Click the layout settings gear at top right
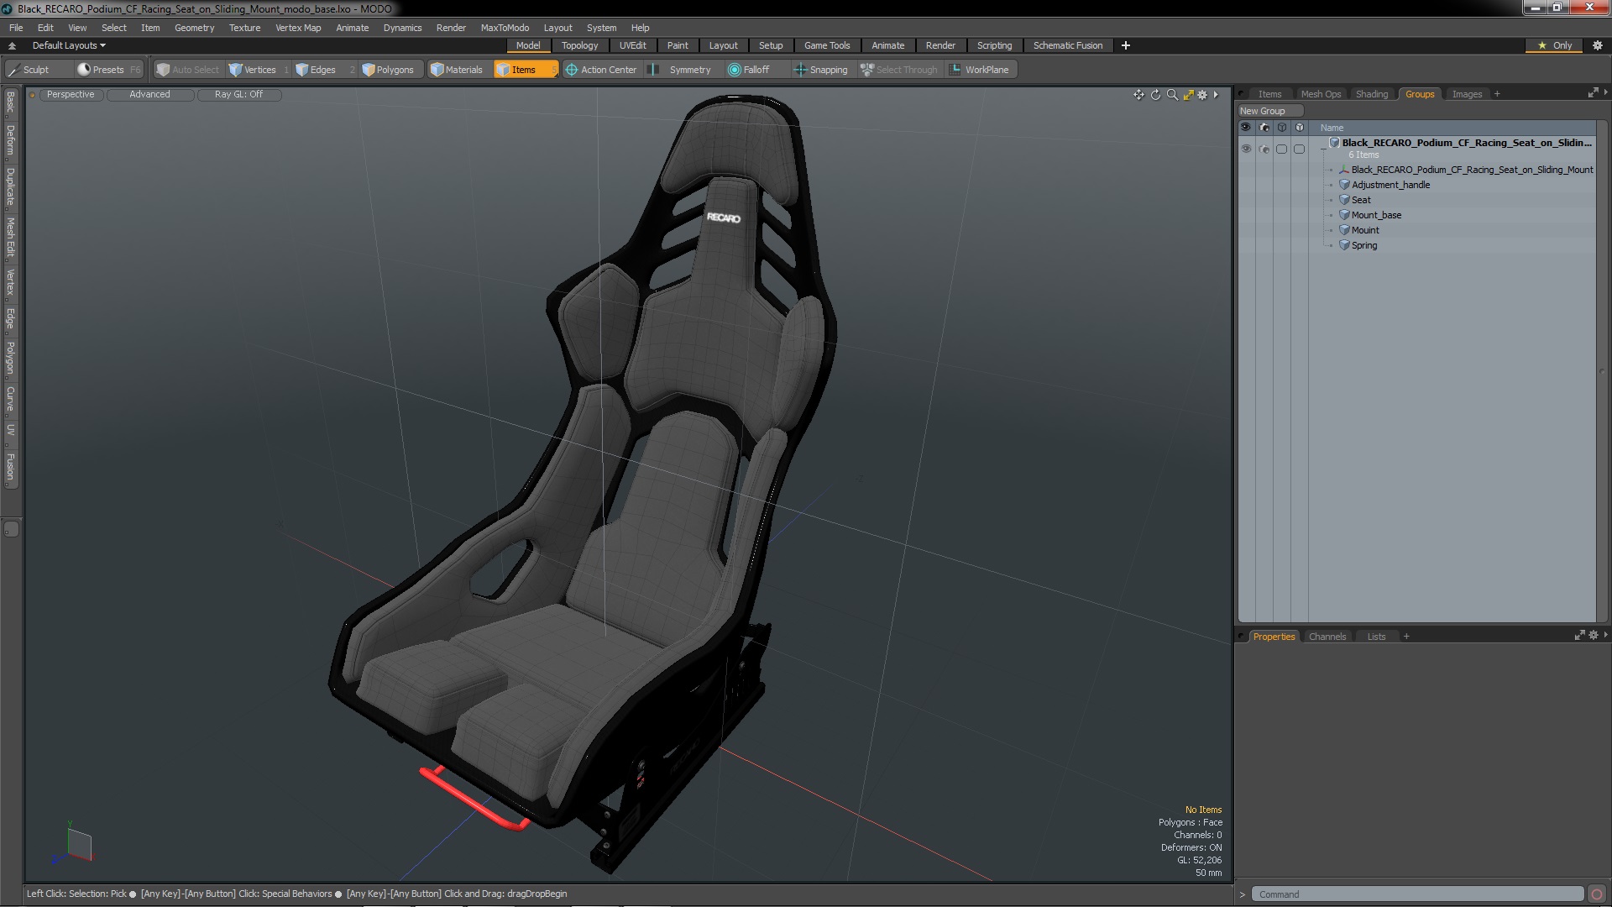This screenshot has width=1612, height=907. tap(1598, 45)
